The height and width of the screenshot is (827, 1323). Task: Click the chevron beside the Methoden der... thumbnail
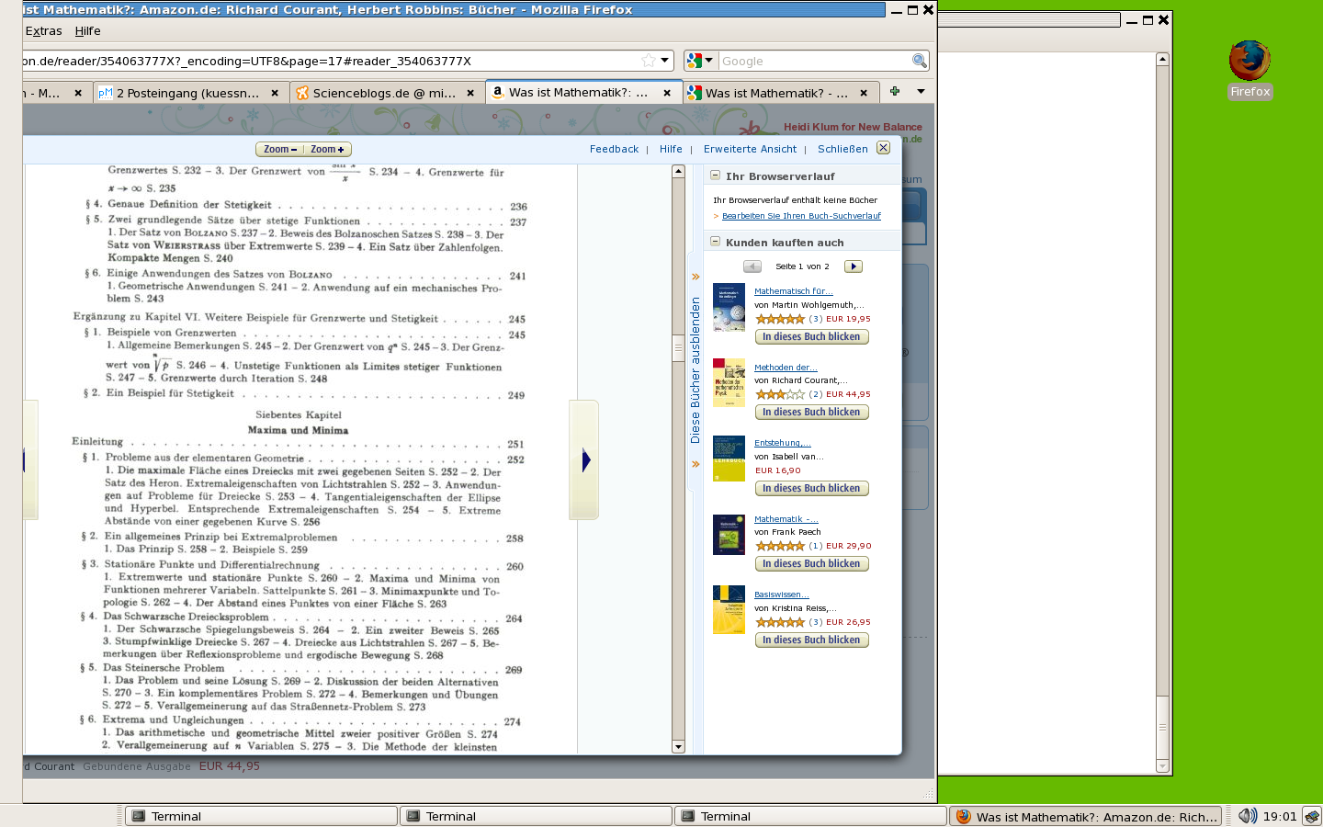point(695,464)
